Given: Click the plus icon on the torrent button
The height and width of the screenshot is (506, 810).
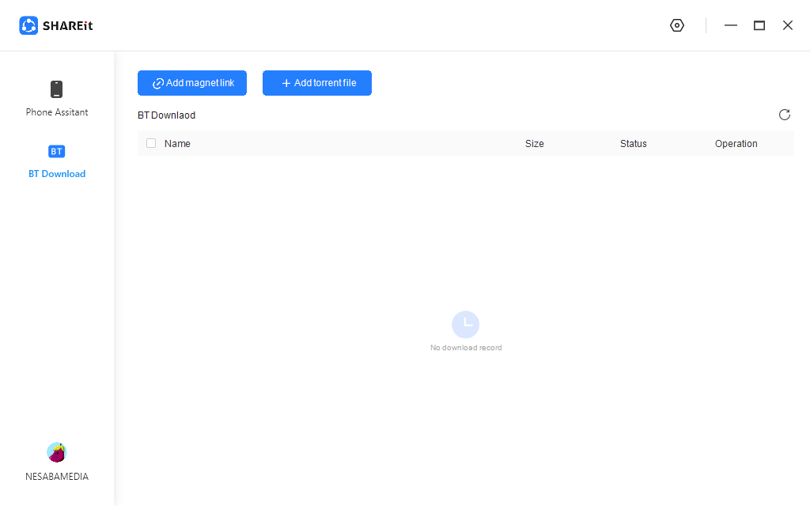Looking at the screenshot, I should pyautogui.click(x=286, y=83).
